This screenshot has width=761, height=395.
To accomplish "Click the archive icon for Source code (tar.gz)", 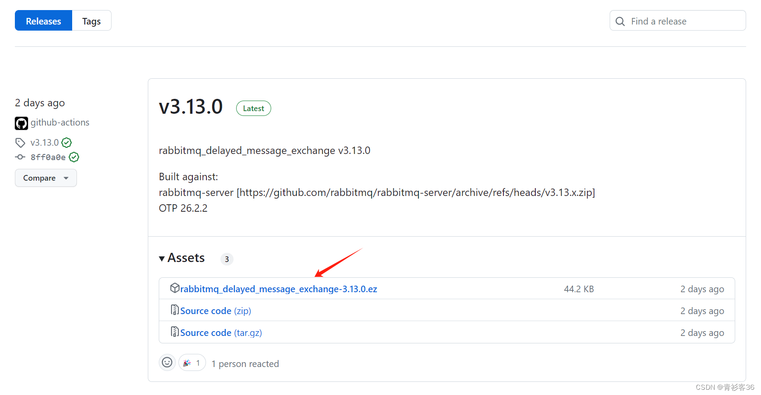I will (175, 332).
